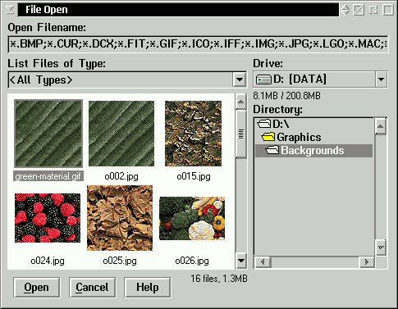Click the D: drive disk icon
The image size is (398, 309).
(263, 80)
